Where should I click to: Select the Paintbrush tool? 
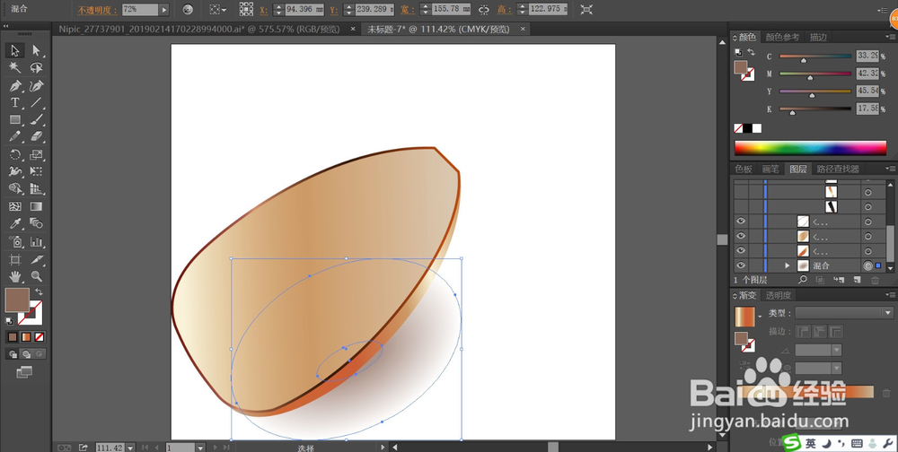coord(37,120)
